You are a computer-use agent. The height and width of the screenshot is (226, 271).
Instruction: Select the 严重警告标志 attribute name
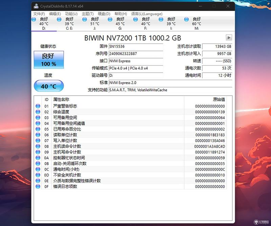pos(65,106)
